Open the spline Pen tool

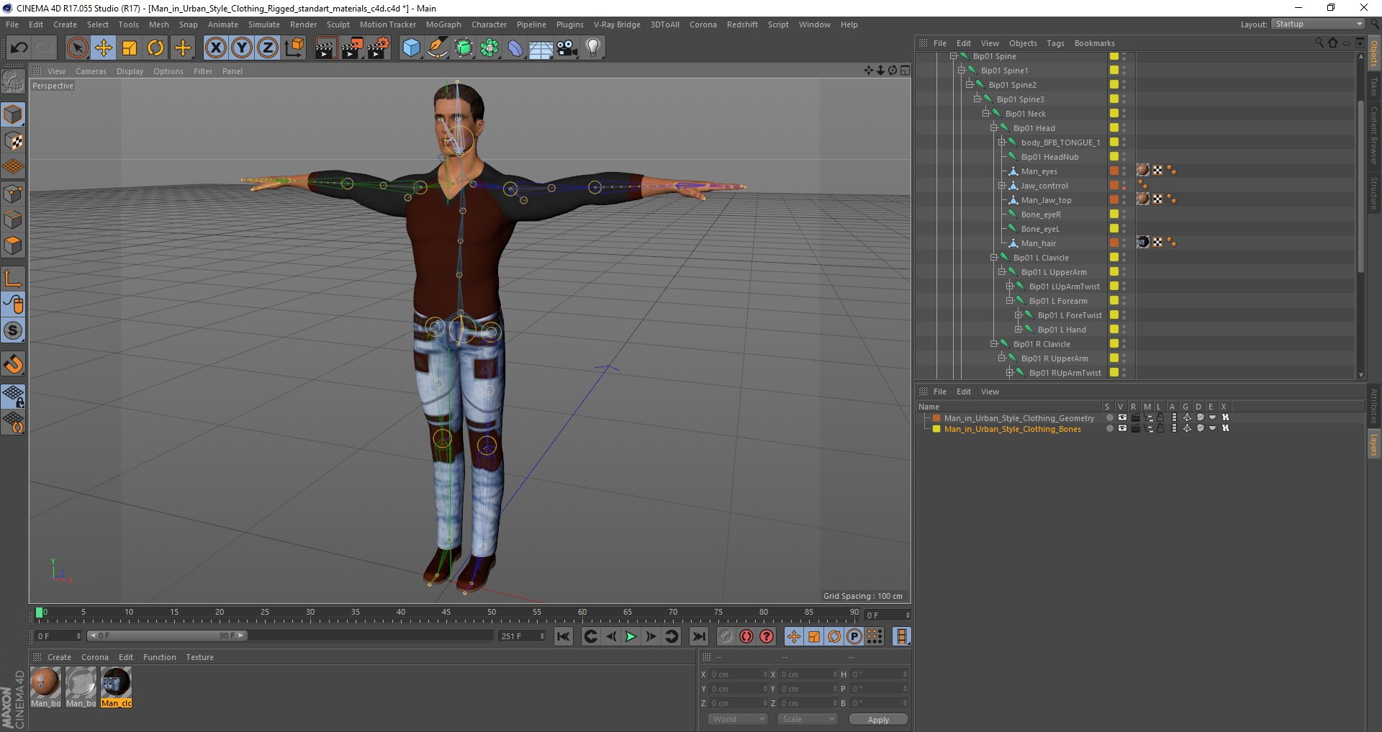pyautogui.click(x=437, y=48)
